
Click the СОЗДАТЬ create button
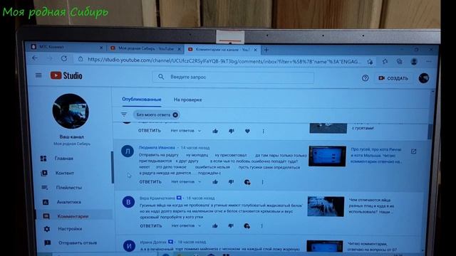tap(393, 78)
